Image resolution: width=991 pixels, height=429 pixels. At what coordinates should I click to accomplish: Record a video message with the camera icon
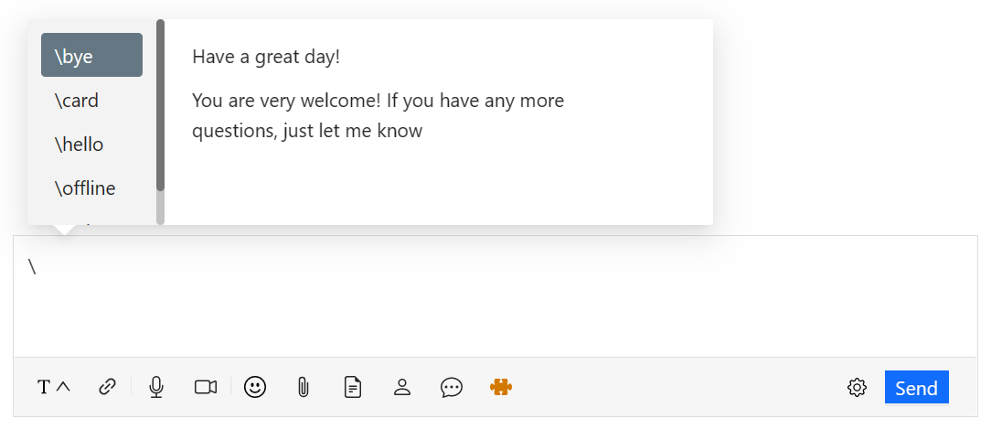coord(206,387)
